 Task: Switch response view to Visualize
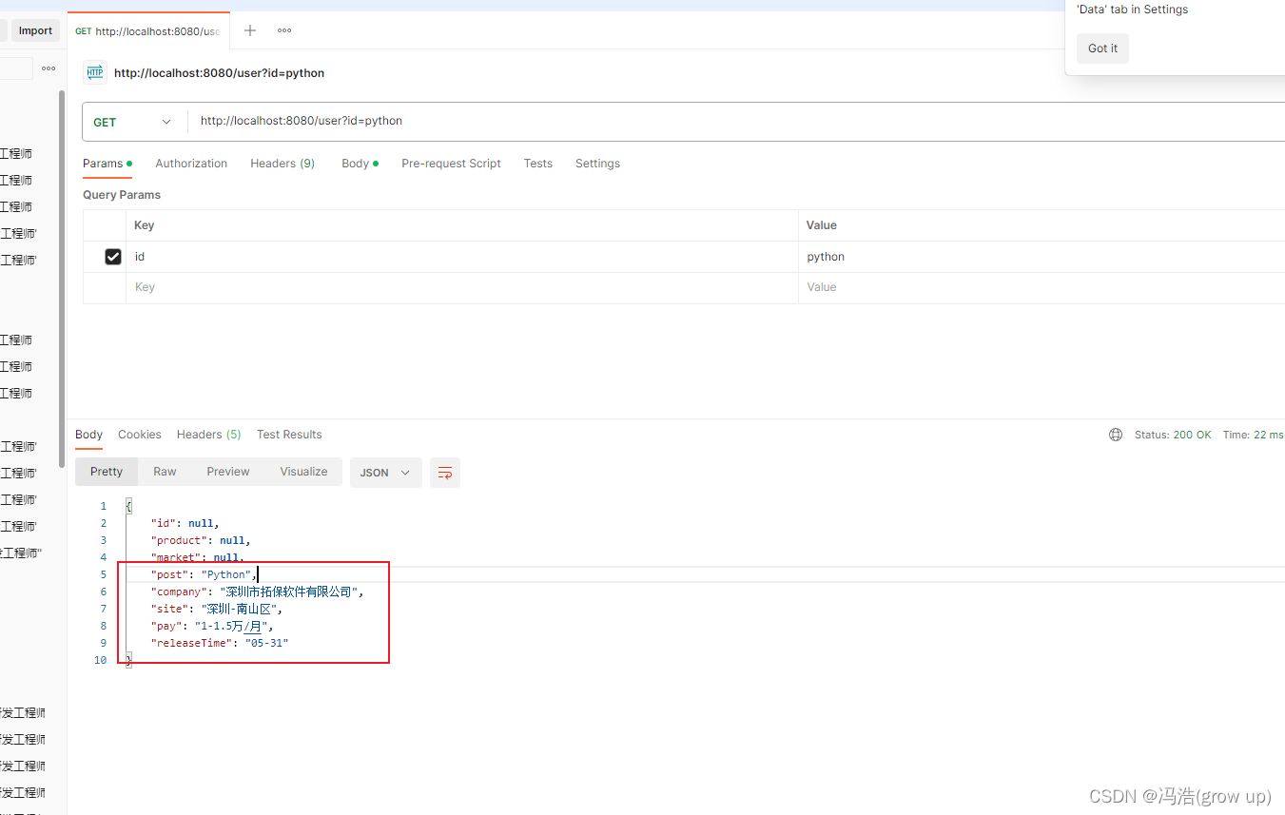coord(303,472)
